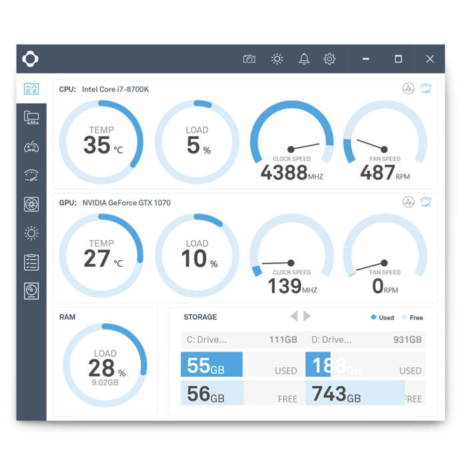Open settings gear in title bar

pyautogui.click(x=330, y=59)
